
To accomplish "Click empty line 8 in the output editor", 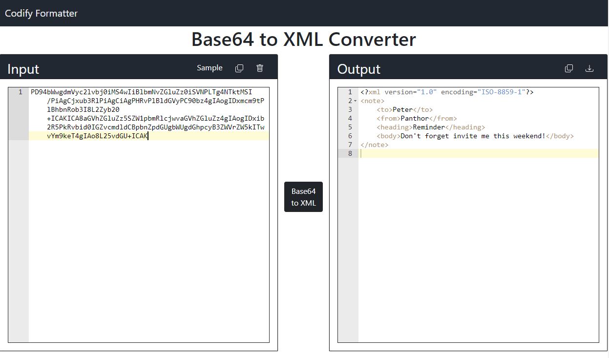I will [x=440, y=153].
